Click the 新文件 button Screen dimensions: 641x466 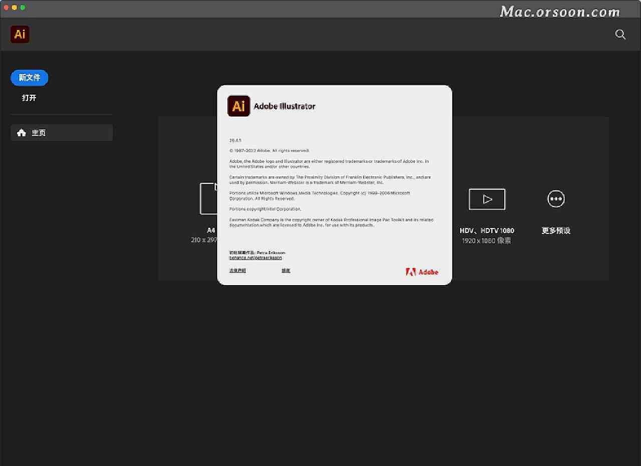[30, 78]
